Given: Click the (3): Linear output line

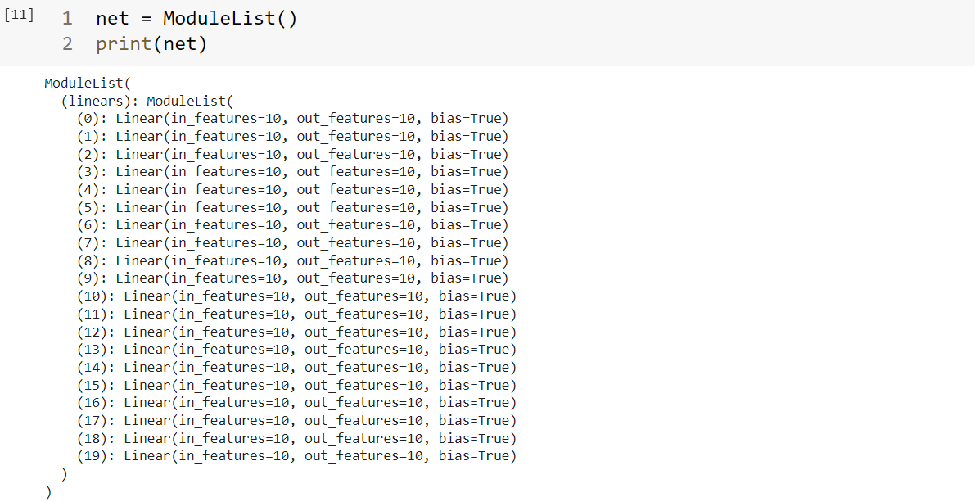Looking at the screenshot, I should (x=293, y=172).
